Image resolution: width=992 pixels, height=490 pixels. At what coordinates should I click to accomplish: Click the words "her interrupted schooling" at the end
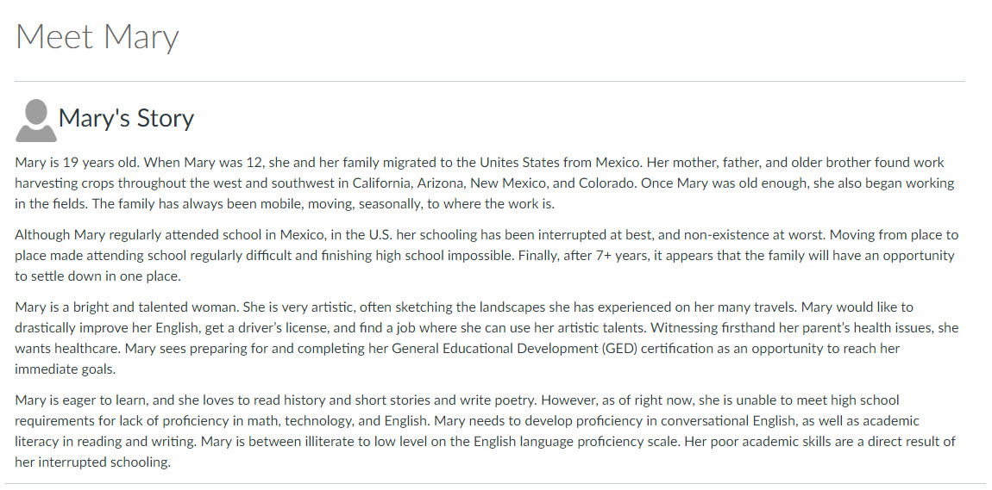[91, 462]
